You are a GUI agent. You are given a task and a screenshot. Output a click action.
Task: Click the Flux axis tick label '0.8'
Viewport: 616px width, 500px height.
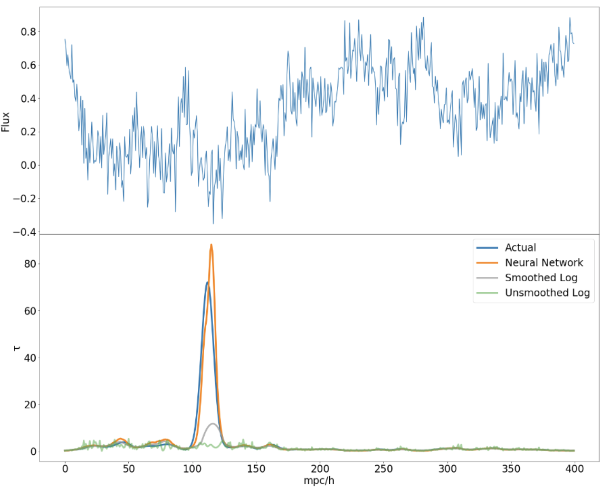tap(28, 32)
